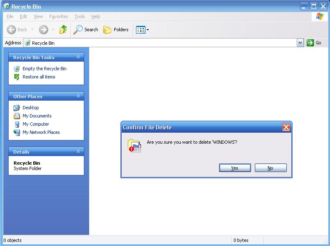Click the 'System Folder' details text
This screenshot has height=246, width=330.
coord(28,168)
